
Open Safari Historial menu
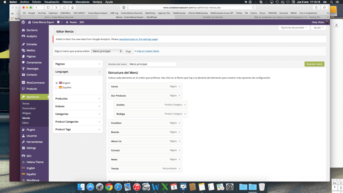[67, 2]
